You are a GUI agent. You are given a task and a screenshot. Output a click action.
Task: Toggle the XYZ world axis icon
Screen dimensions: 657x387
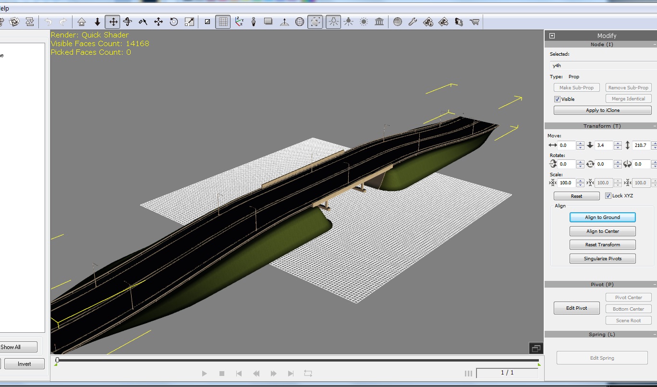pos(239,22)
